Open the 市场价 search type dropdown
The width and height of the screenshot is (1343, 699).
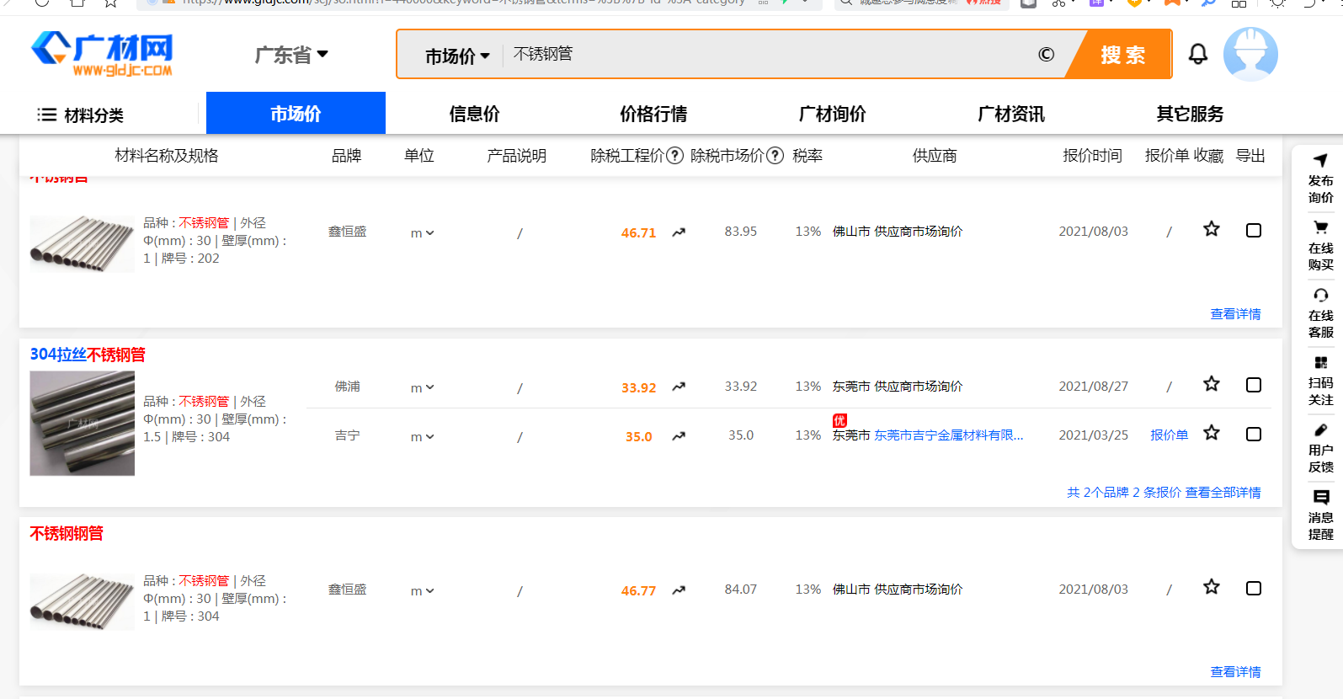(457, 56)
